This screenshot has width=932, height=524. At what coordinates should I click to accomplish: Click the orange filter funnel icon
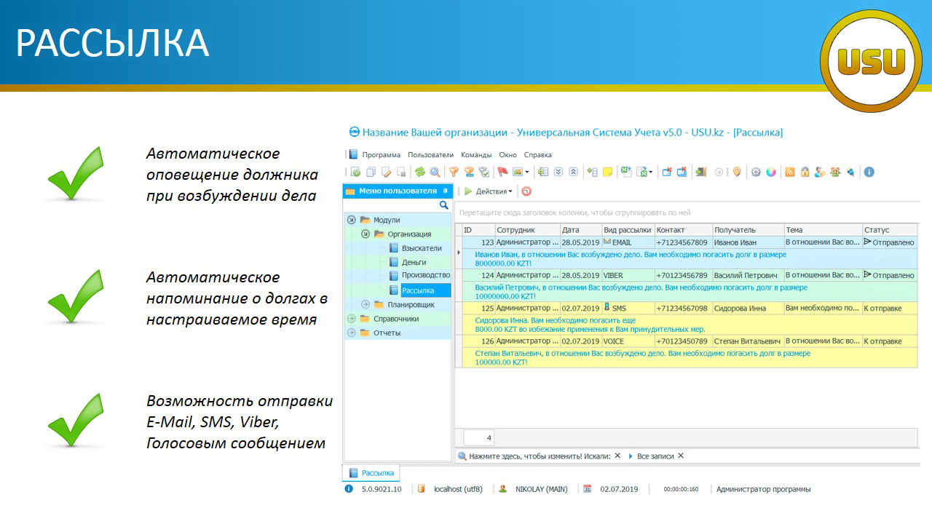(x=453, y=172)
